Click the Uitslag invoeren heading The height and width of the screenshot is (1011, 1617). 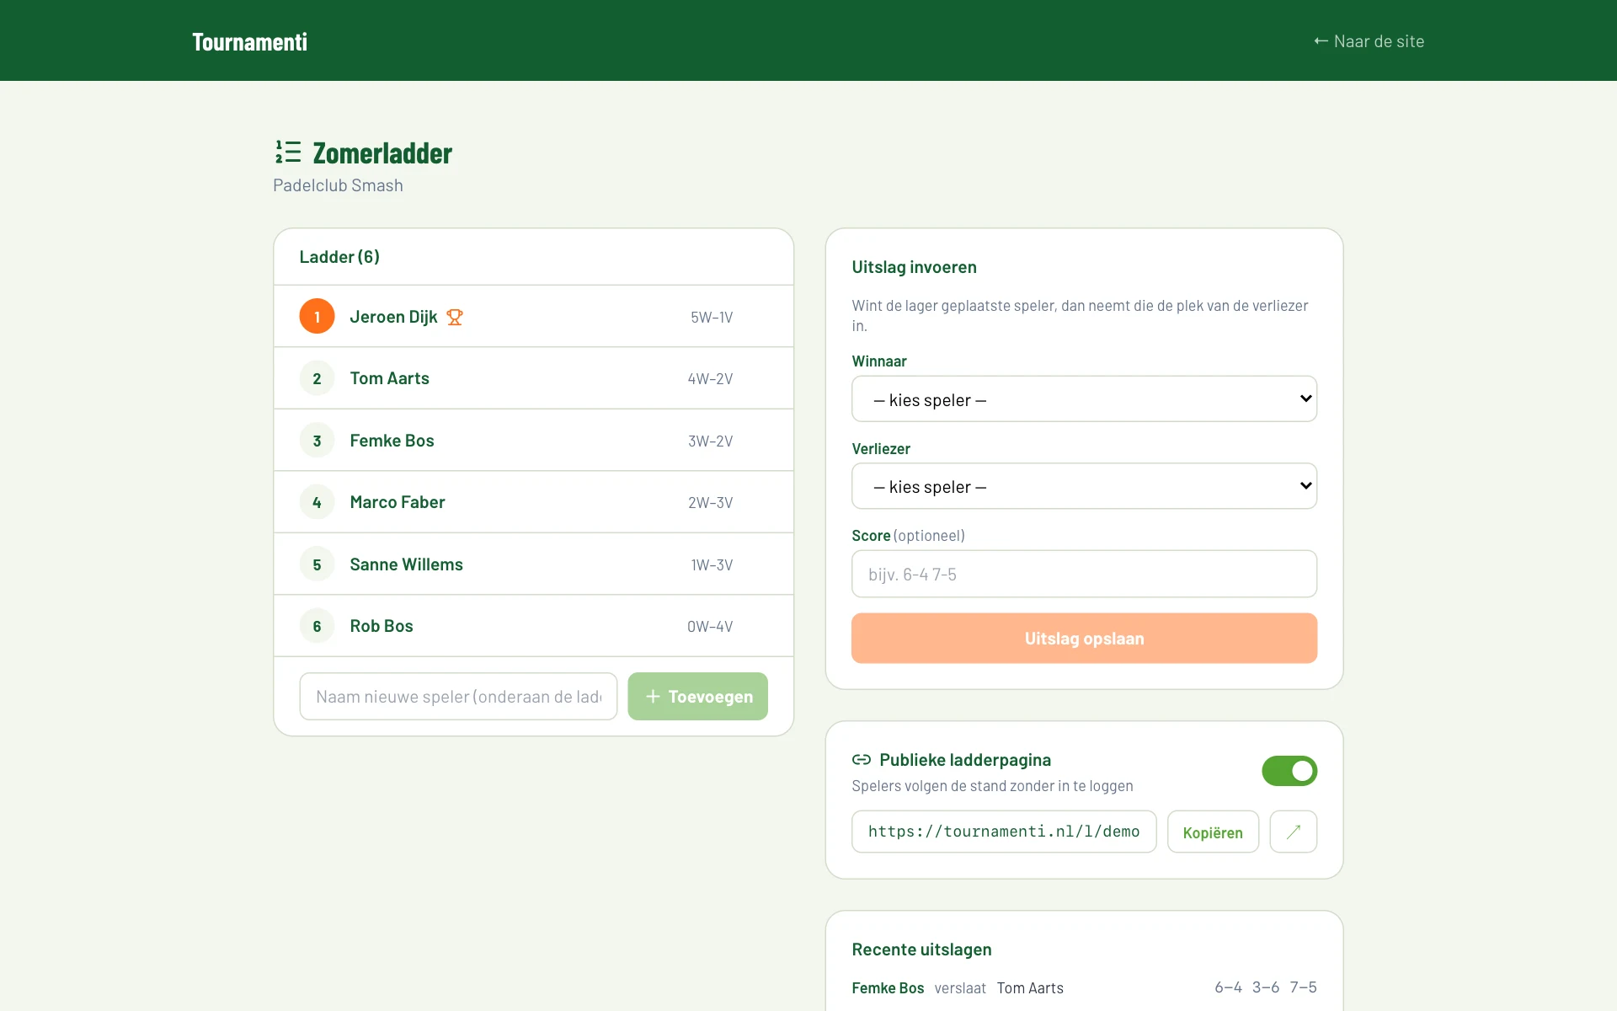coord(914,267)
